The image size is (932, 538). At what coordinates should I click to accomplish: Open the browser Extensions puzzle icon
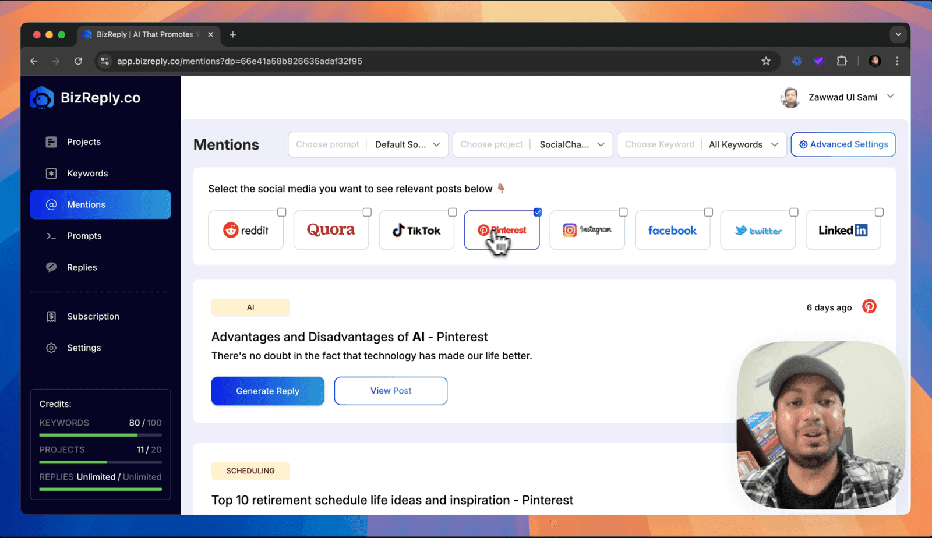(x=842, y=61)
